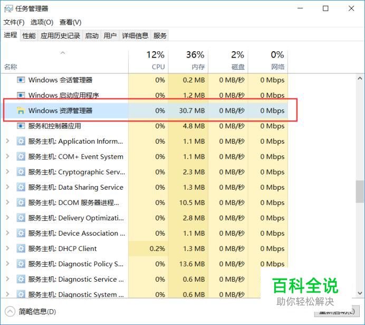This screenshot has height=325, width=365.
Task: Click gear icon of Application Inform... service host
Action: click(21, 141)
